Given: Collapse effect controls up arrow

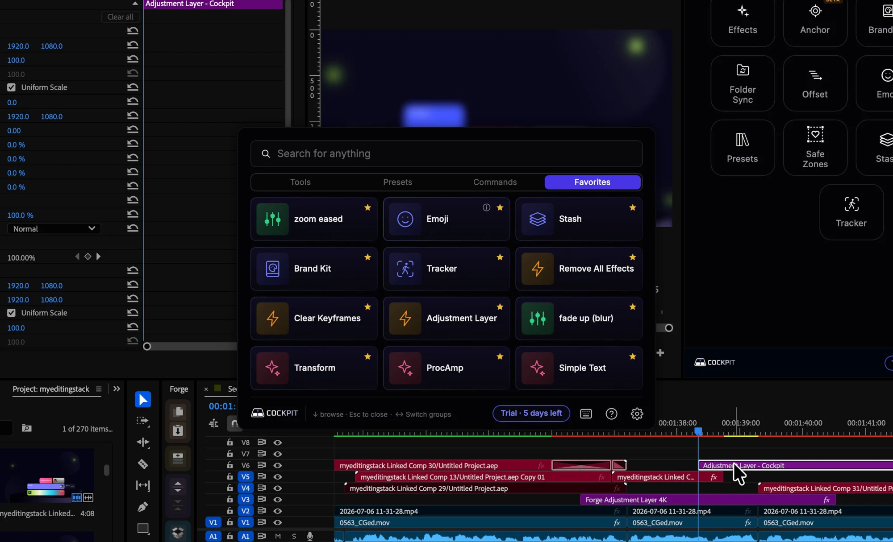Looking at the screenshot, I should [135, 4].
